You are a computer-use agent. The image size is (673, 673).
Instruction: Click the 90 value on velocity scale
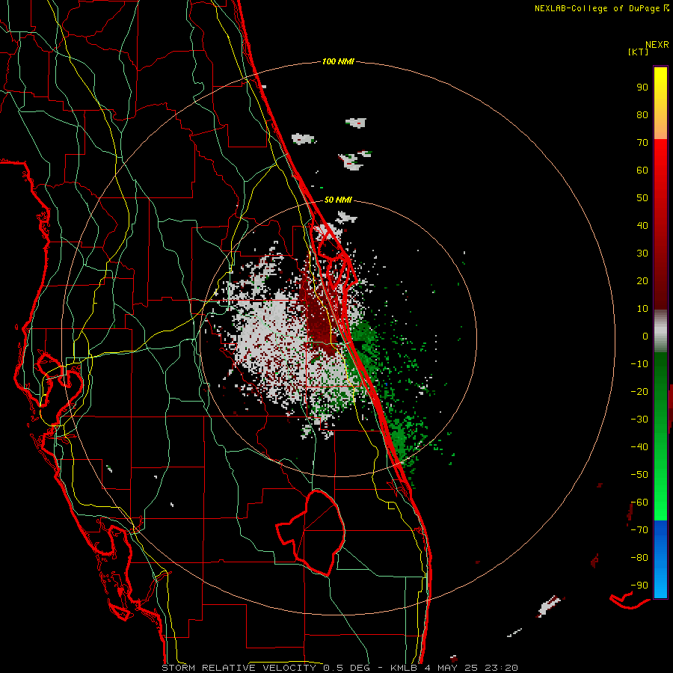click(642, 87)
